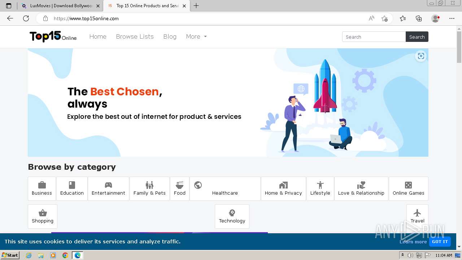Click the Search button
Image resolution: width=462 pixels, height=260 pixels.
tap(417, 37)
